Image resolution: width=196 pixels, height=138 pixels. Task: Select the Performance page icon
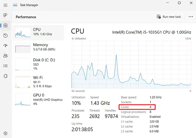(5, 25)
